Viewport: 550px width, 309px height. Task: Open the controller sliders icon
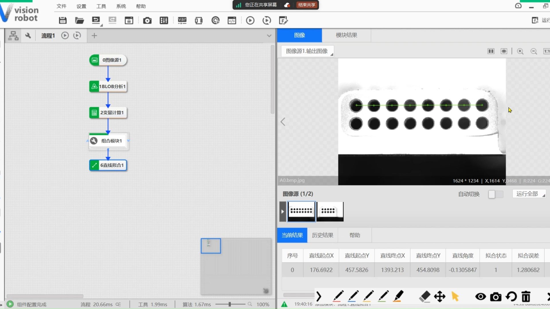(x=164, y=20)
